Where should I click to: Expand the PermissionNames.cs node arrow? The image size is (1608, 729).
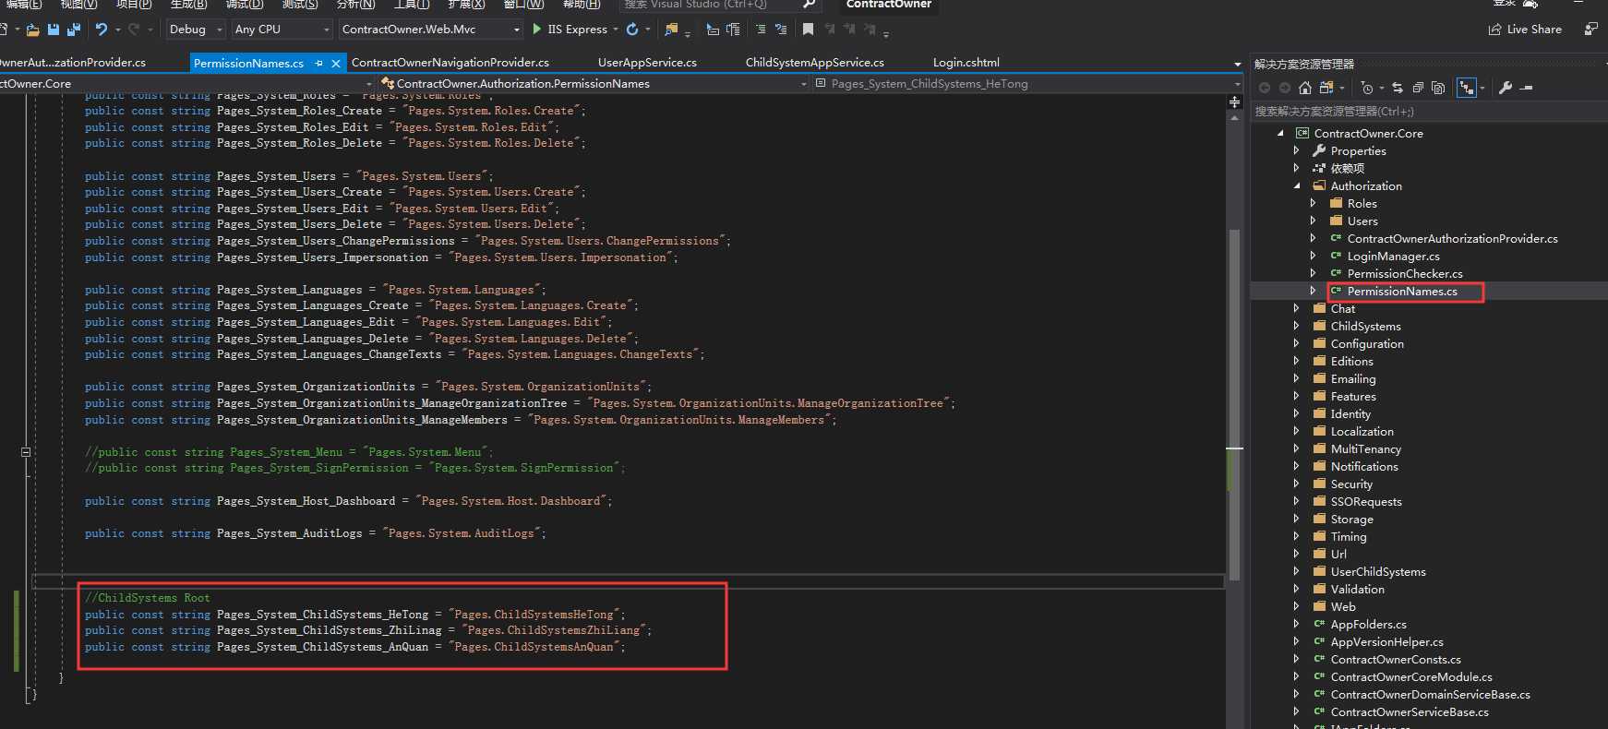click(1314, 291)
